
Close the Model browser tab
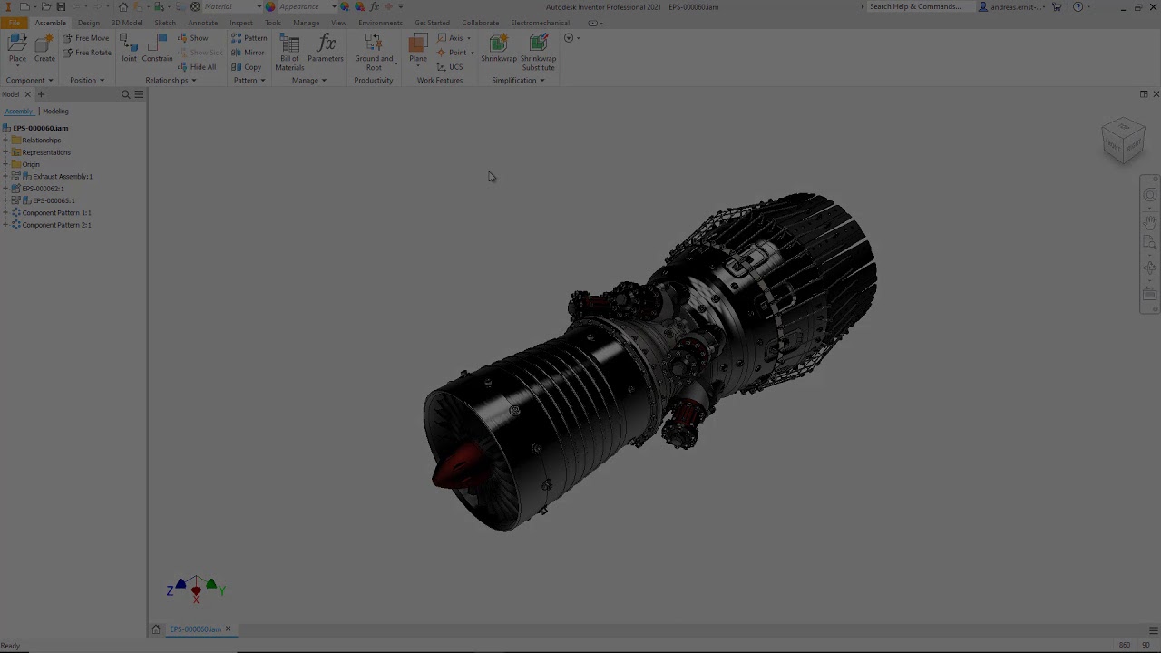[x=27, y=94]
